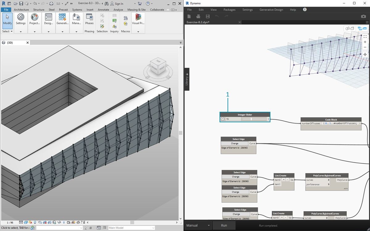Toggle lacing on first PolyCurve.ByJoinedCurves node
This screenshot has height=231, width=370.
[x=345, y=188]
